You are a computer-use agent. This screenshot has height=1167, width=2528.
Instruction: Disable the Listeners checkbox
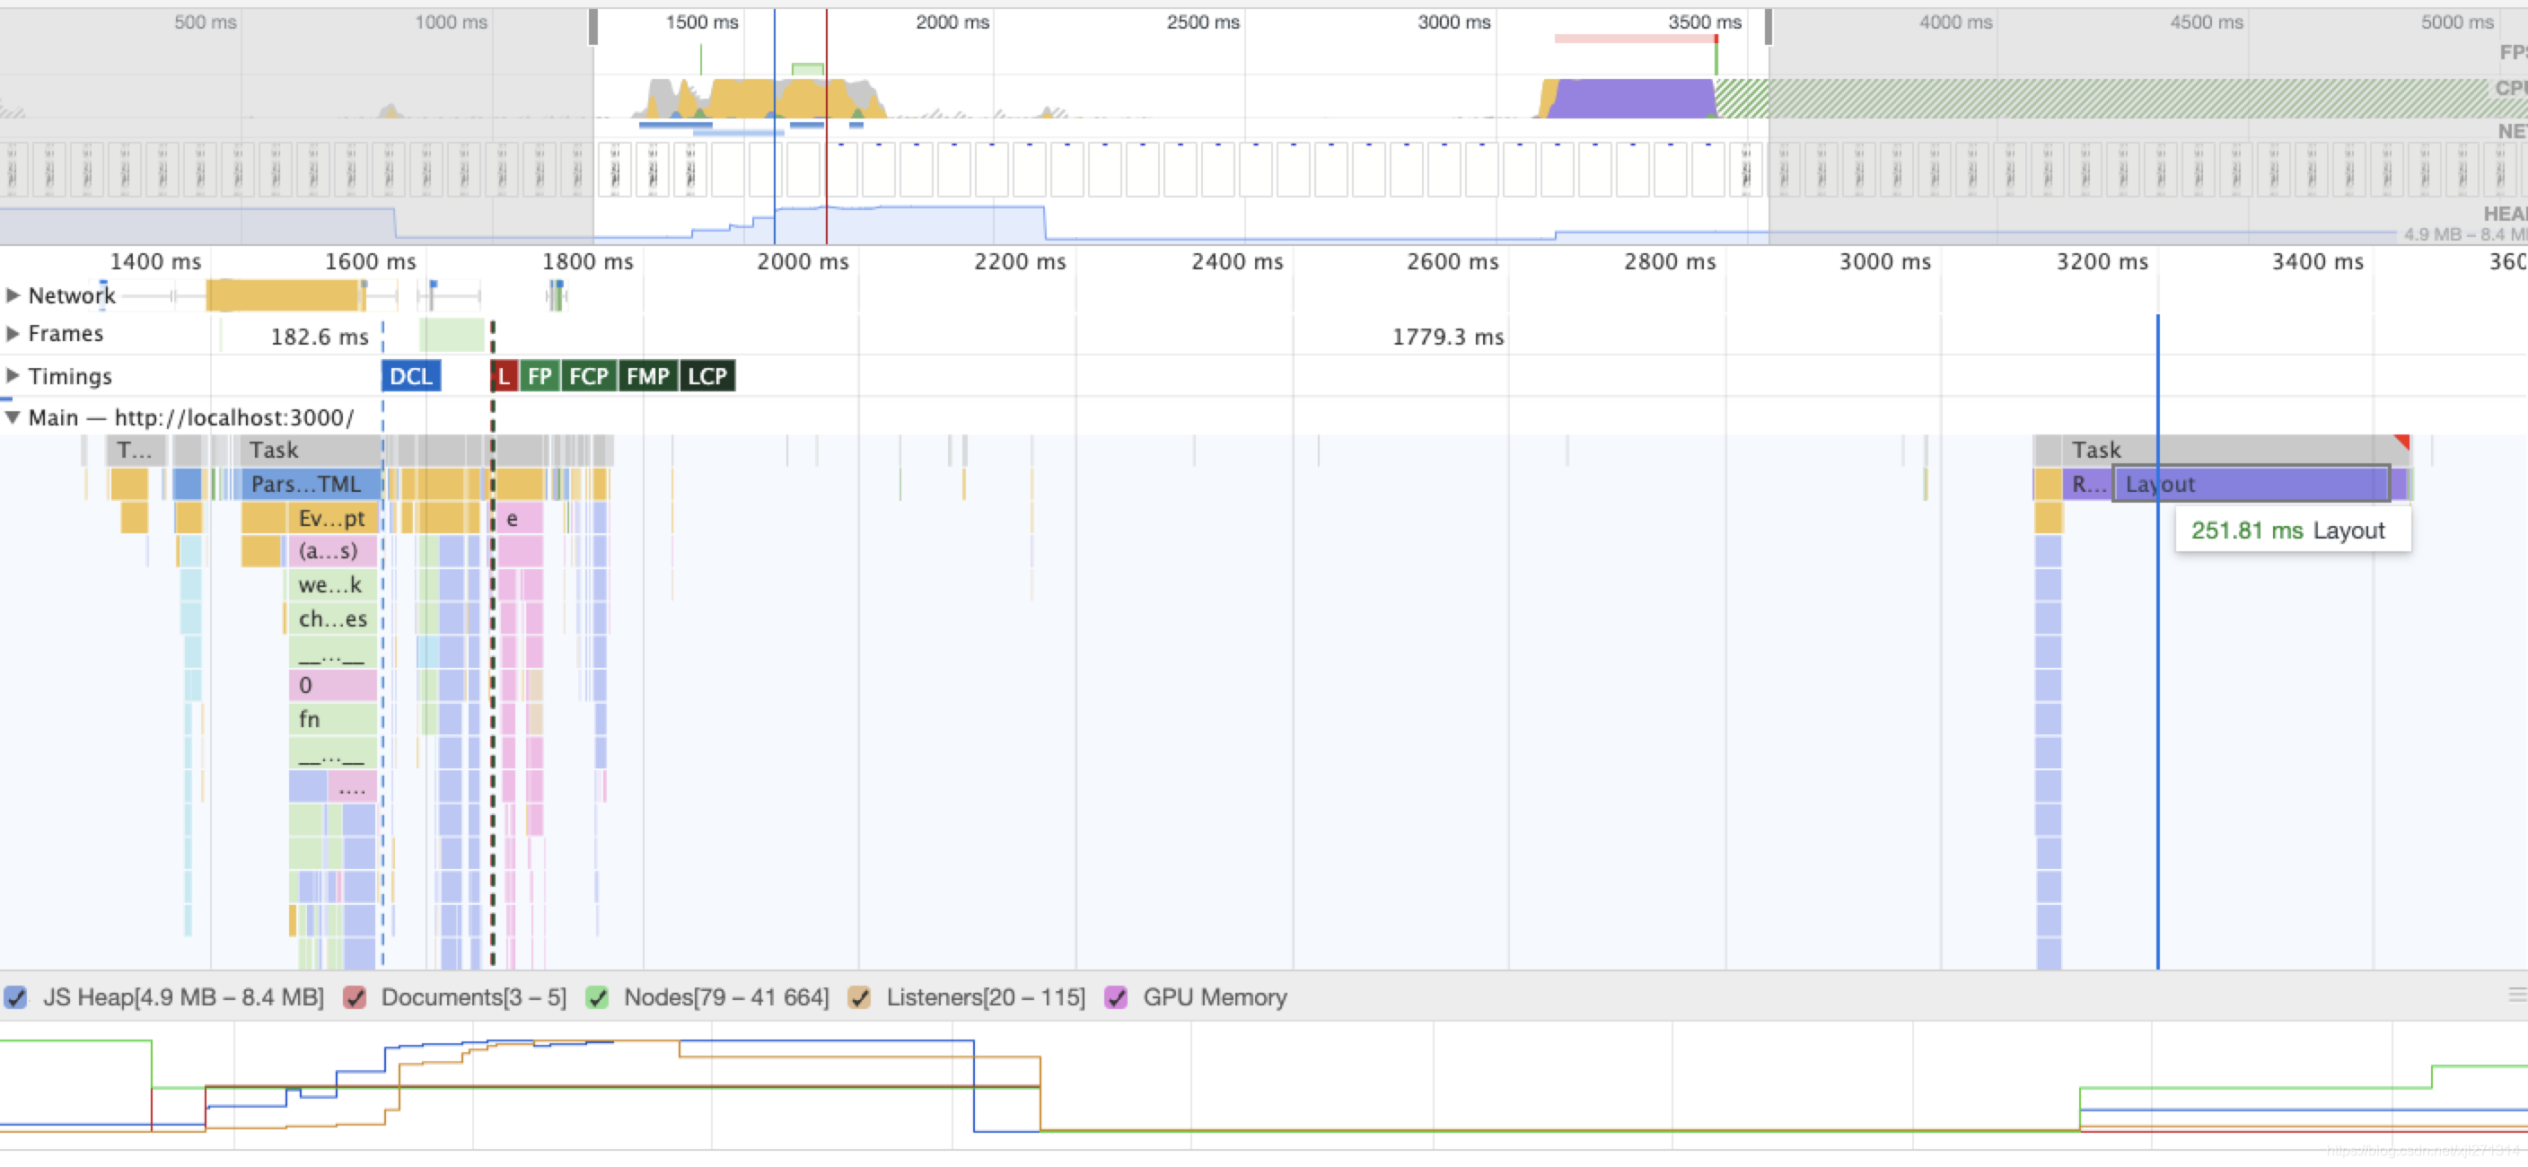pyautogui.click(x=860, y=997)
